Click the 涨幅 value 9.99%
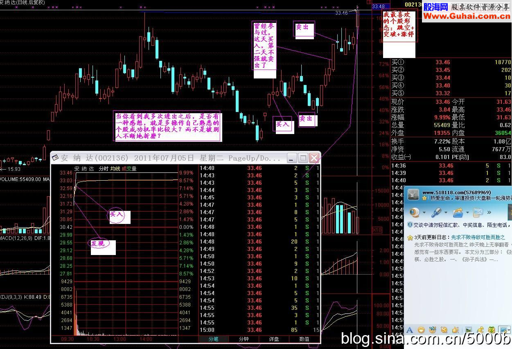 tap(442, 117)
